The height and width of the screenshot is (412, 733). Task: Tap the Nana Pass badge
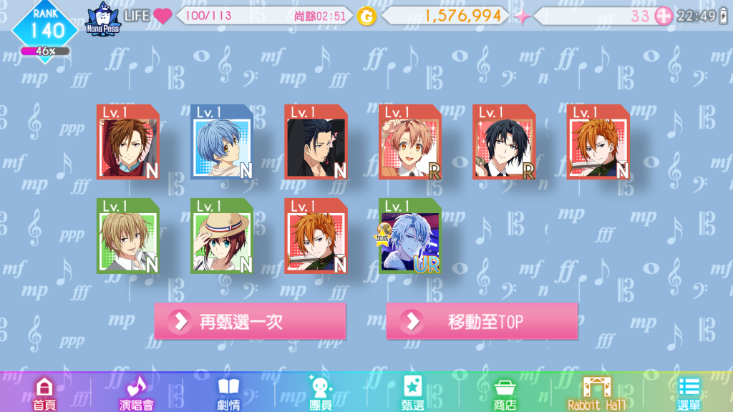[x=103, y=19]
